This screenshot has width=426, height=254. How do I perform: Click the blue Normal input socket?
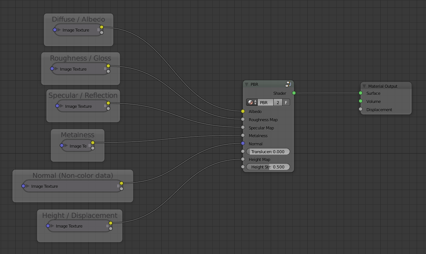pyautogui.click(x=243, y=143)
